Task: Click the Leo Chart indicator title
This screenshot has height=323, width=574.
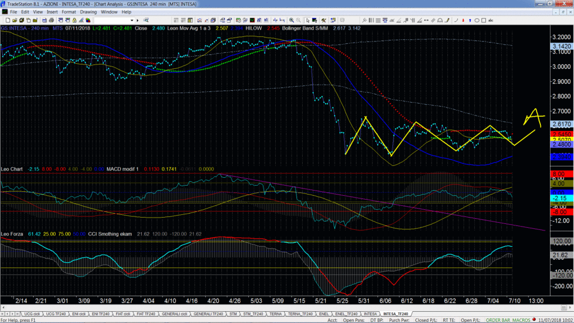Action: tap(12, 169)
